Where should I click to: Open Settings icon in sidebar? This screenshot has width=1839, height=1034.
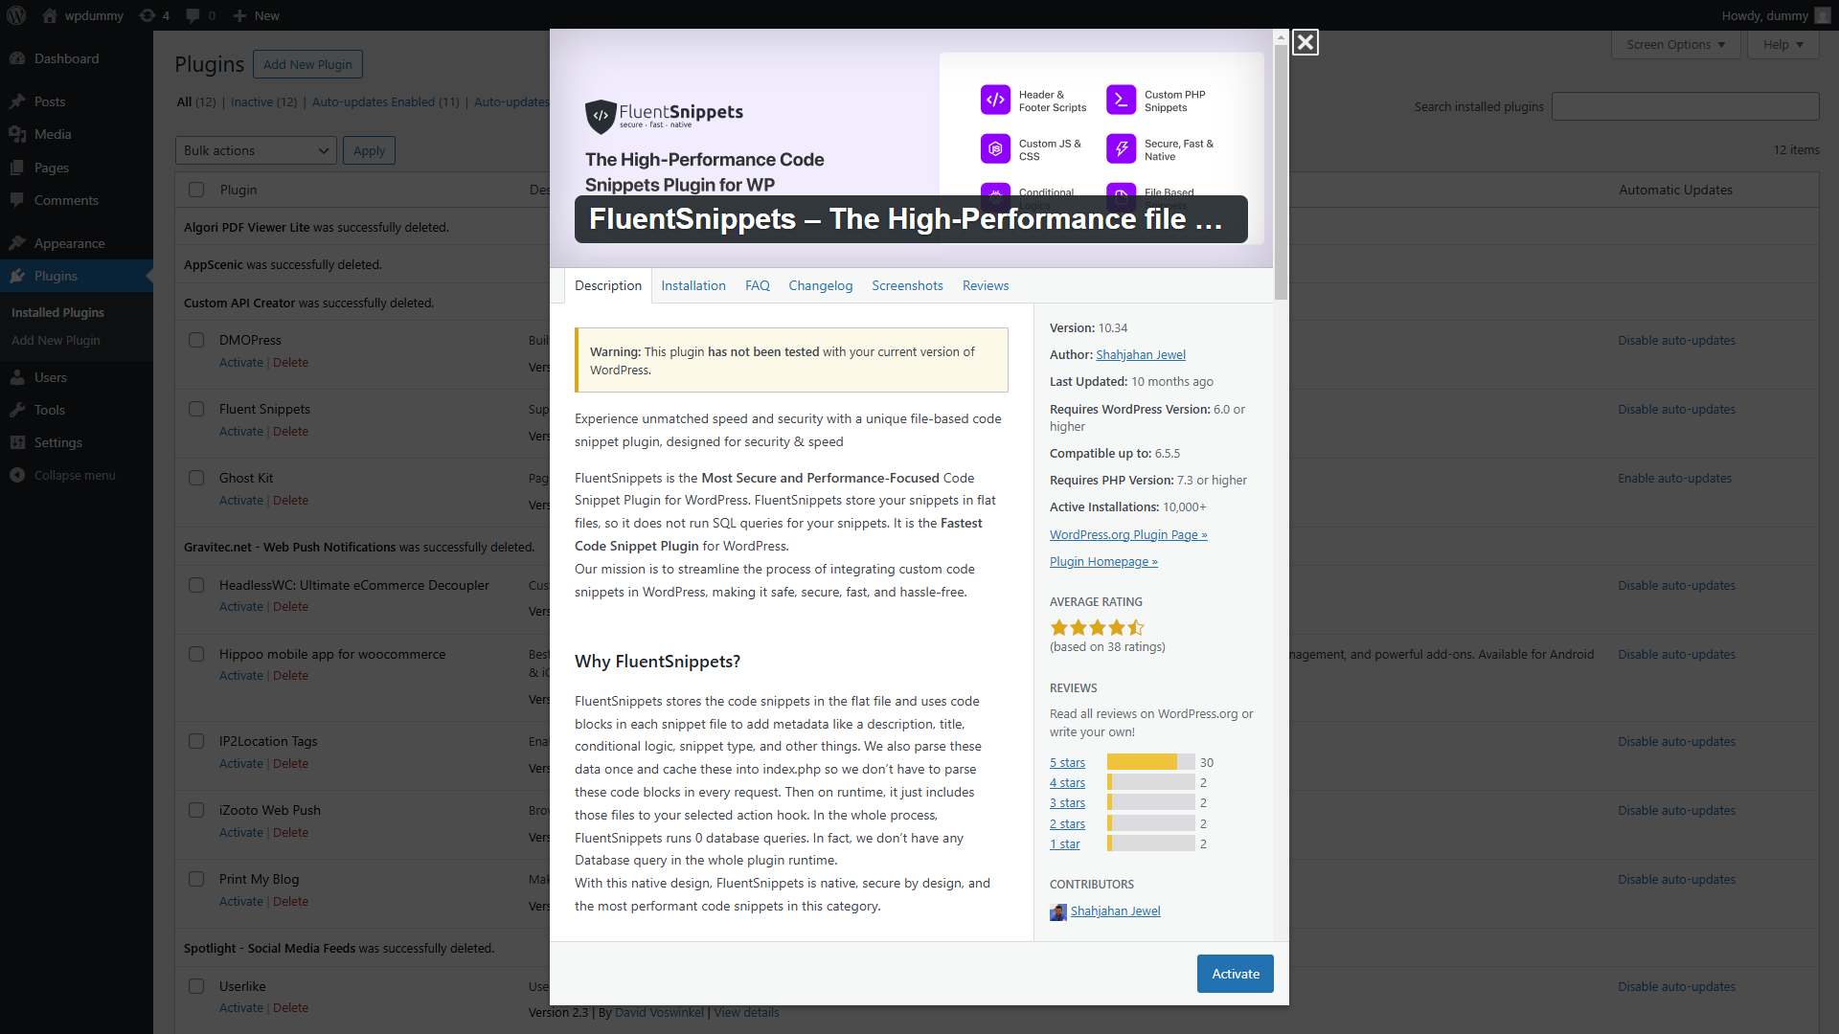click(x=17, y=442)
